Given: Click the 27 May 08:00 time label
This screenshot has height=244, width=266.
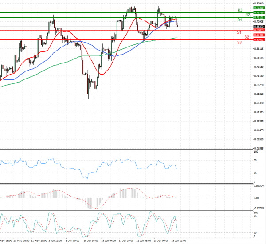Looking at the screenshot, I should pyautogui.click(x=22, y=241).
